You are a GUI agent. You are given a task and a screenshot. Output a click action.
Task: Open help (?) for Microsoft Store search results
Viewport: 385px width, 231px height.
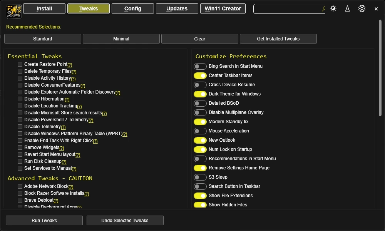tap(104, 113)
